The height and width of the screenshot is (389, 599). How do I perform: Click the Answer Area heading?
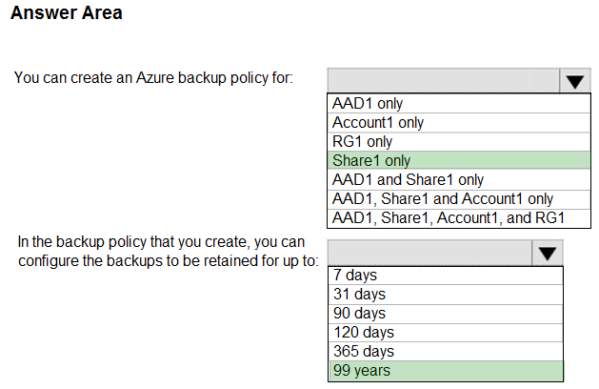[67, 12]
